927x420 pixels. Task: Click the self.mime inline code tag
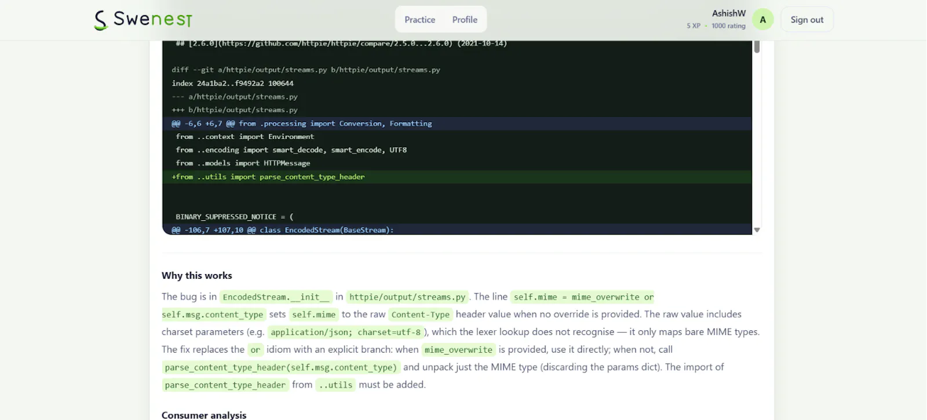[x=314, y=315]
